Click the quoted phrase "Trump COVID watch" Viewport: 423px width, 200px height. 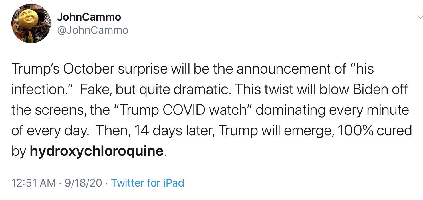tap(183, 110)
